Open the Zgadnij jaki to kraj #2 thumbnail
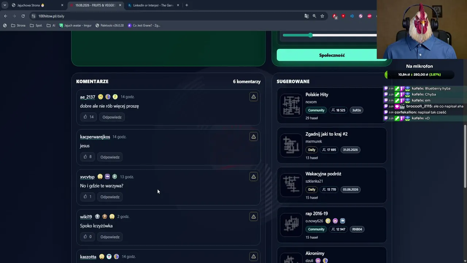The height and width of the screenshot is (263, 467). point(291,146)
